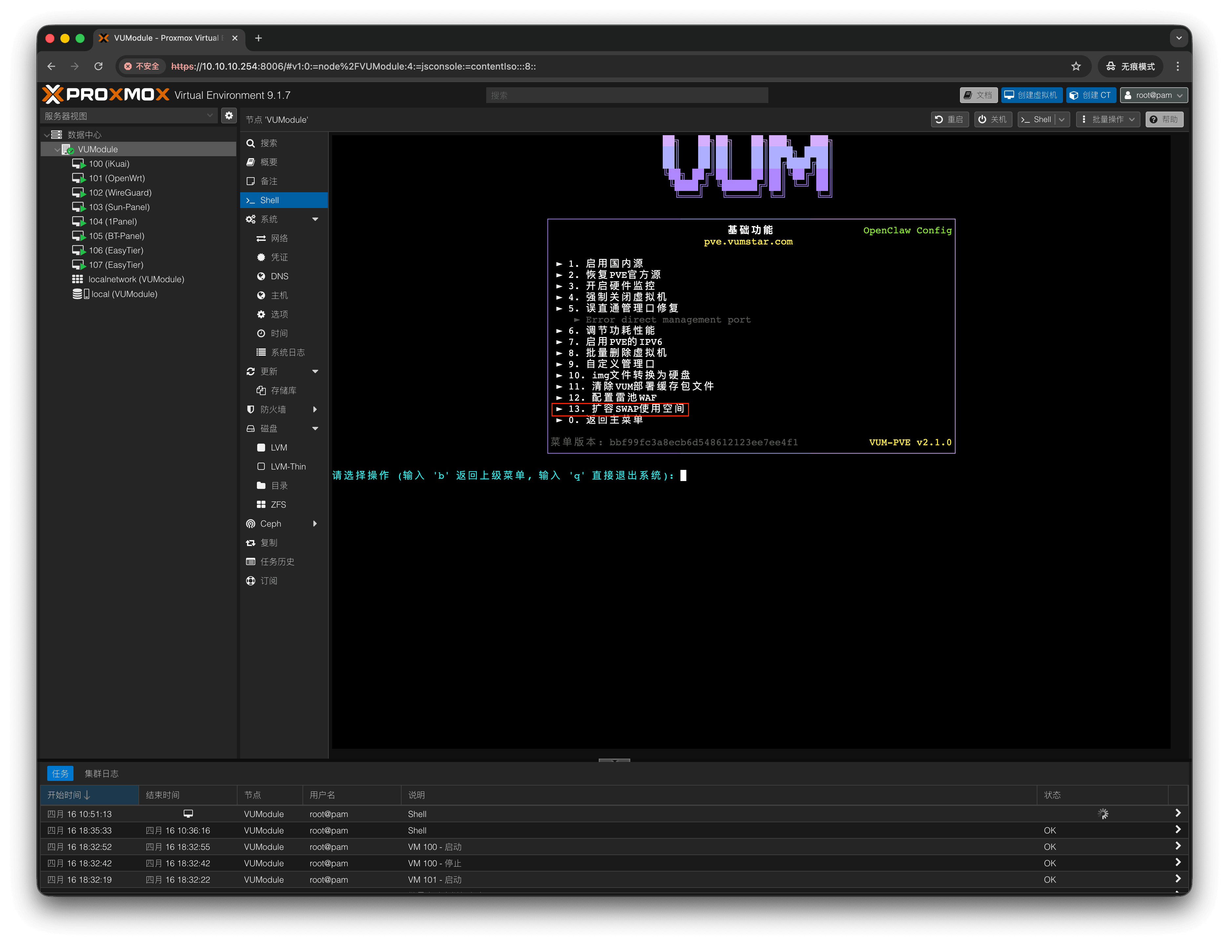Click the Proxmox logo

[106, 94]
